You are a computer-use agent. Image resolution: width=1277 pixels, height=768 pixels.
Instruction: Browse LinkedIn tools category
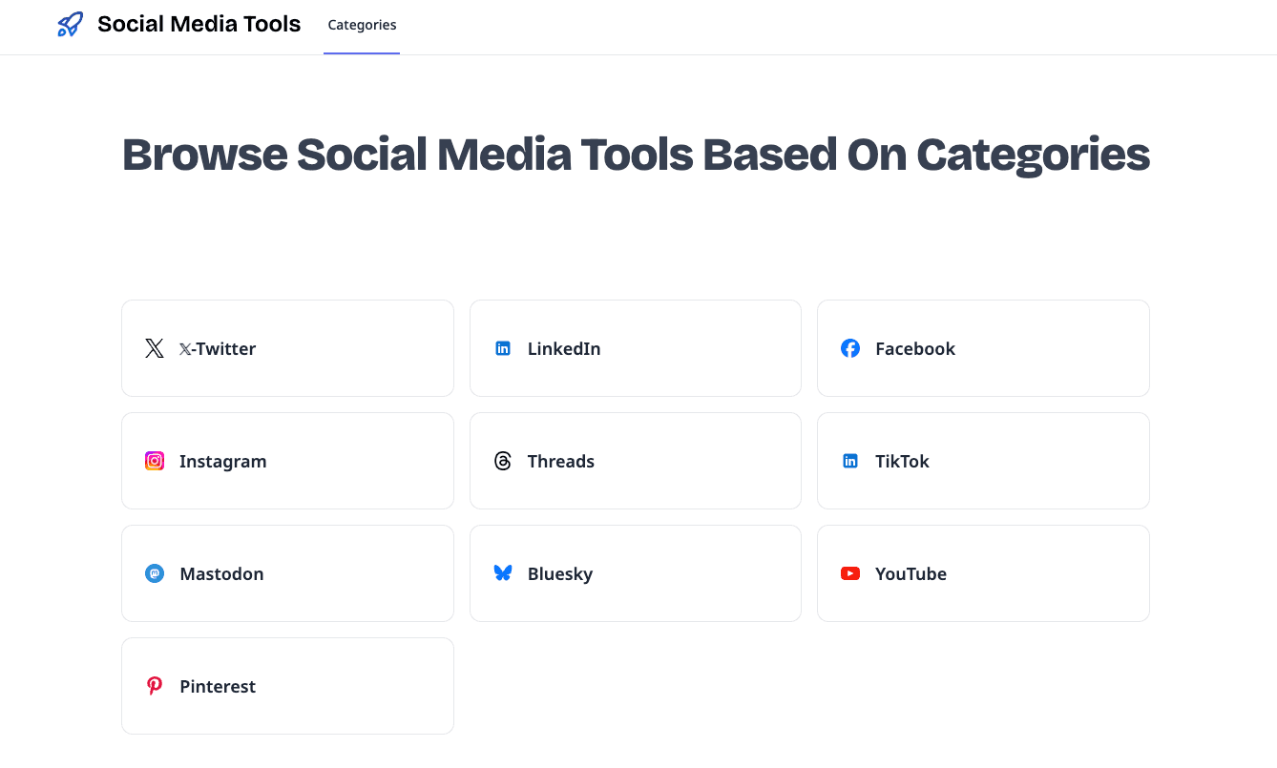[564, 349]
